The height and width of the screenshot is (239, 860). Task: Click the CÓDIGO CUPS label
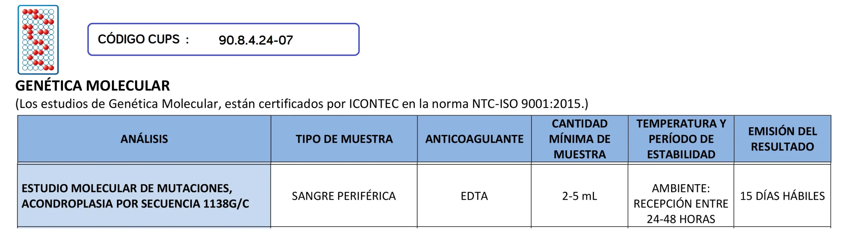click(x=138, y=39)
